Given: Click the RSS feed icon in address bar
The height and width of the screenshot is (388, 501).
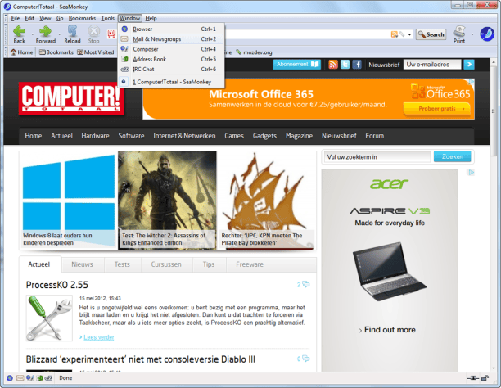Looking at the screenshot, I should (x=395, y=34).
